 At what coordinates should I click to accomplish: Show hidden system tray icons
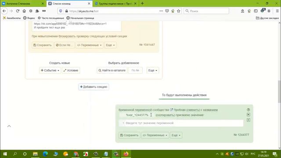coord(217,154)
